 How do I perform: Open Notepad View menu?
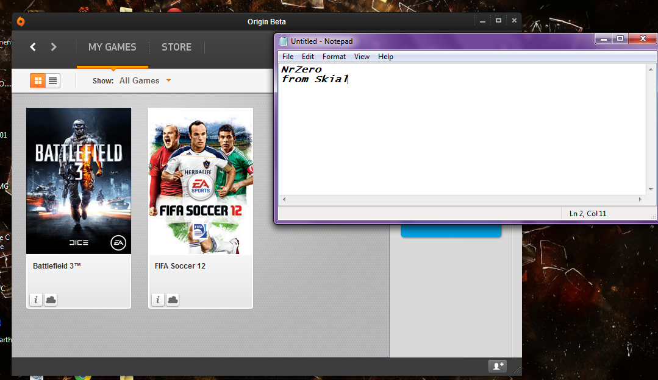pos(362,57)
